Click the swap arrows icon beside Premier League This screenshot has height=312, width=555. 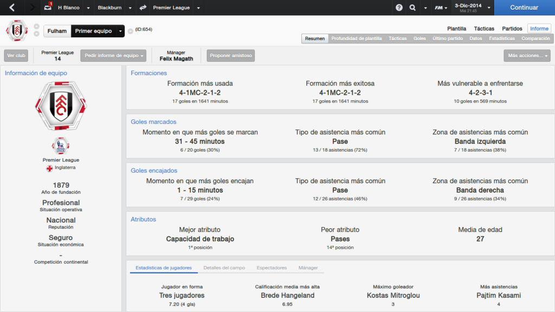click(143, 8)
